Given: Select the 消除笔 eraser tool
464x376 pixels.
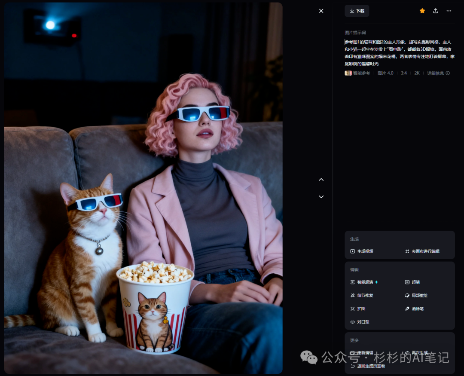Looking at the screenshot, I should point(414,309).
